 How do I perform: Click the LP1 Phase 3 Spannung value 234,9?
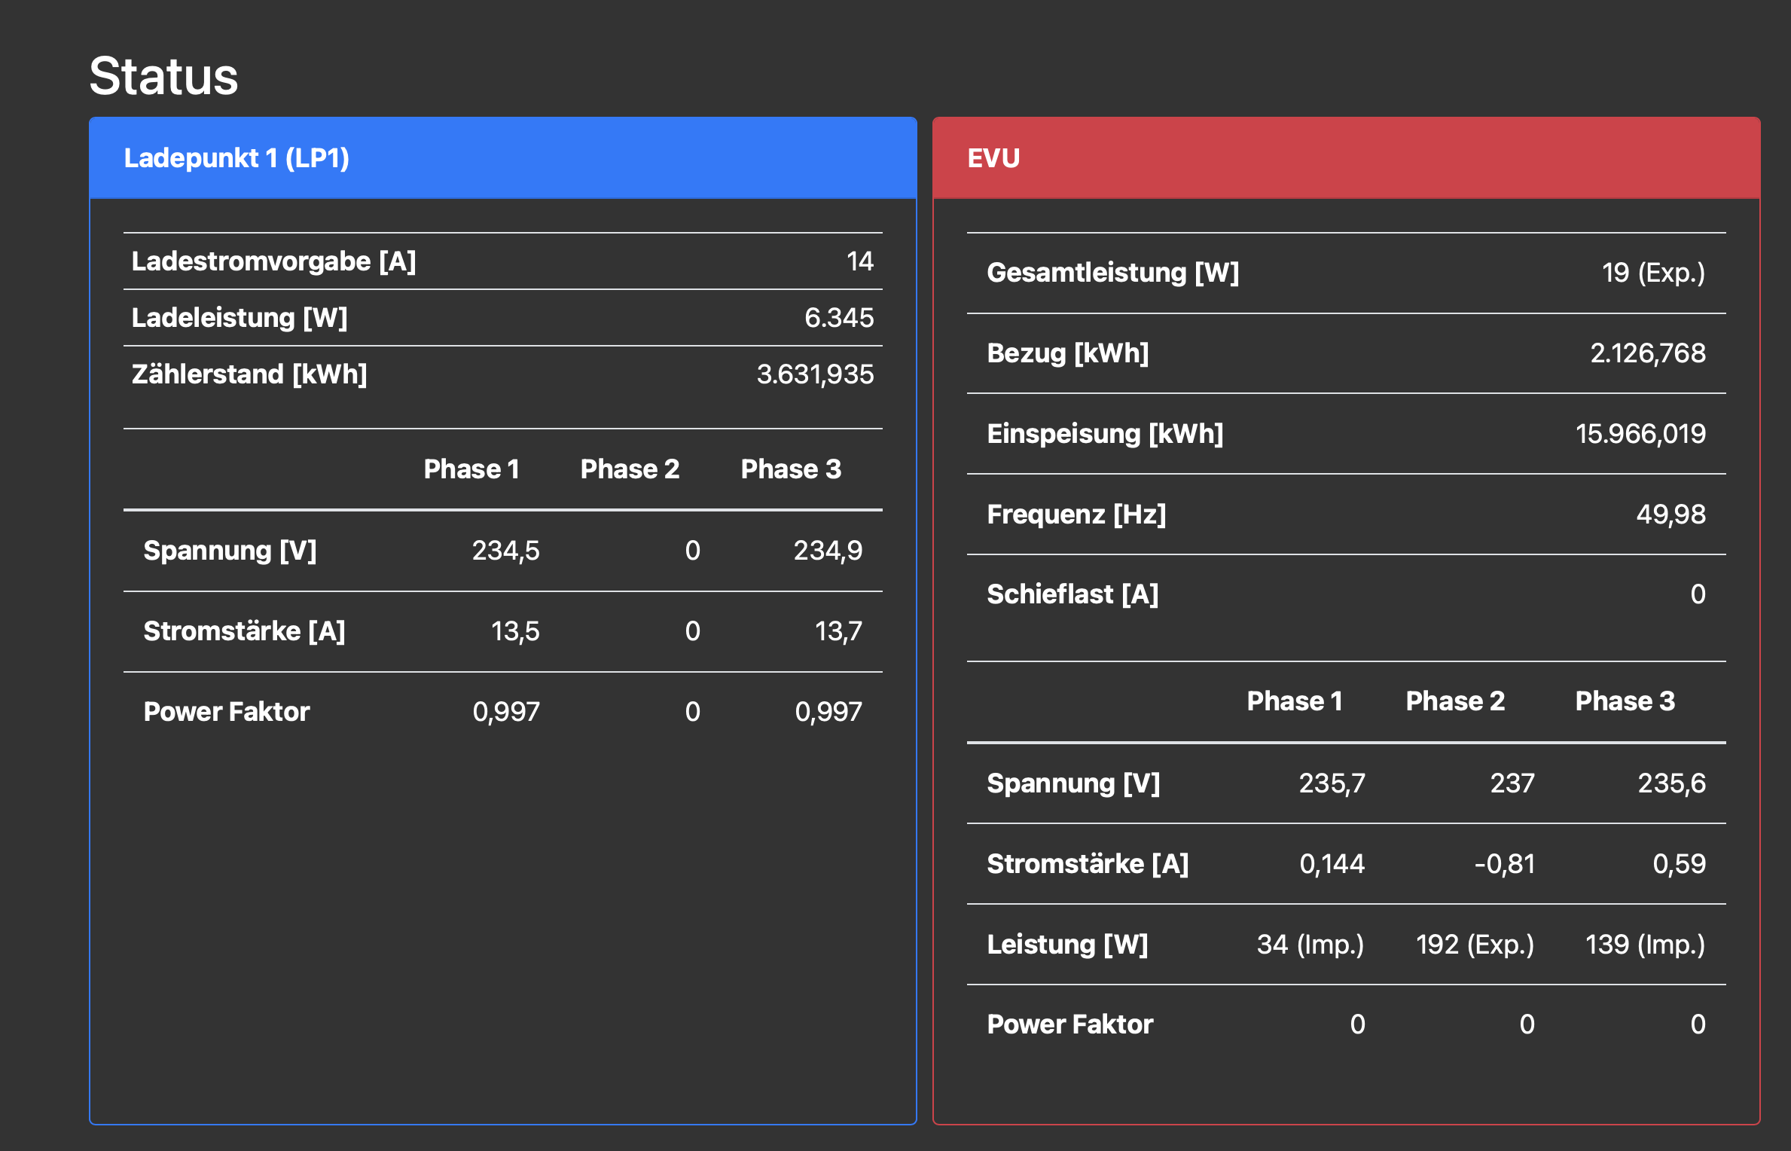[x=827, y=551]
